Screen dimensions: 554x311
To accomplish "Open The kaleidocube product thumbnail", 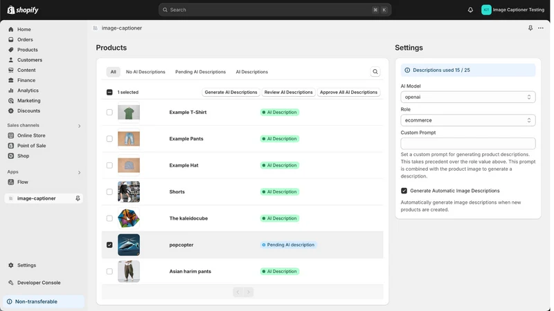I will [129, 218].
